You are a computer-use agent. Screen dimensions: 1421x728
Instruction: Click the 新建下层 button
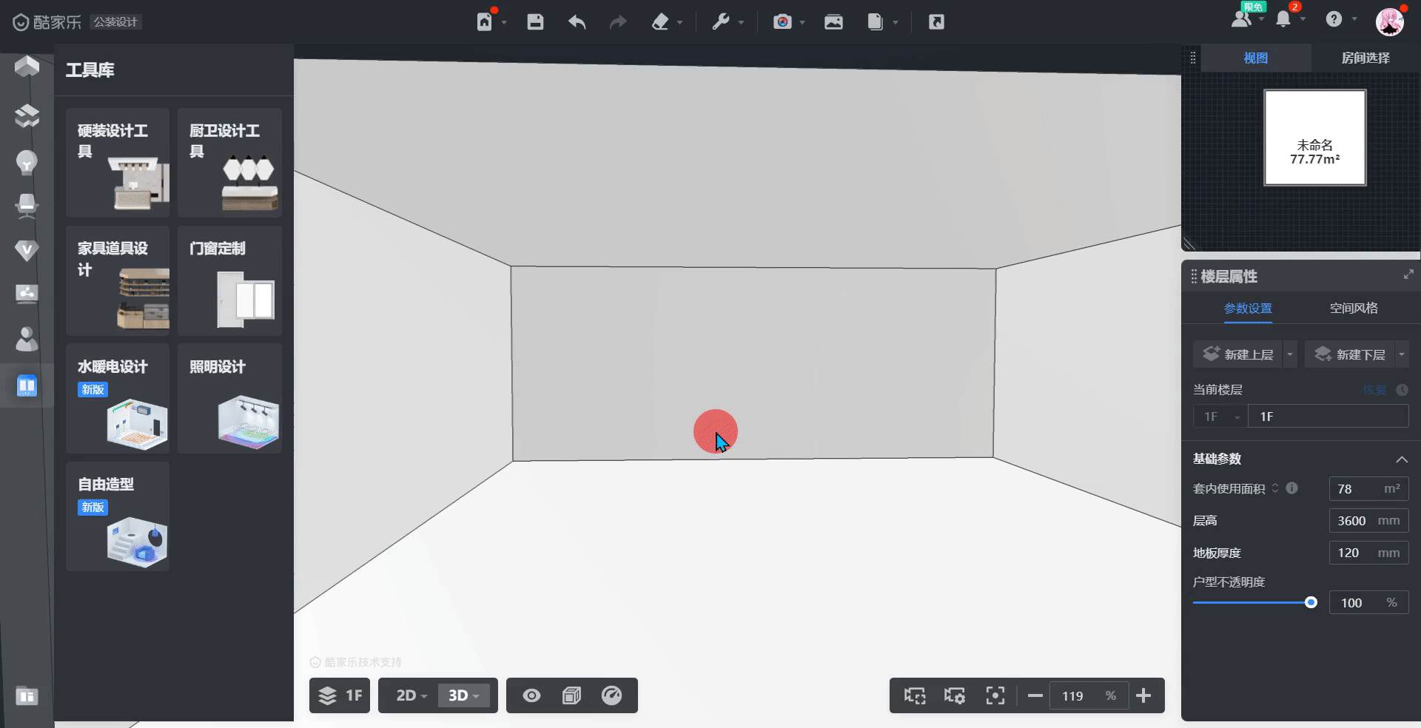pos(1350,354)
